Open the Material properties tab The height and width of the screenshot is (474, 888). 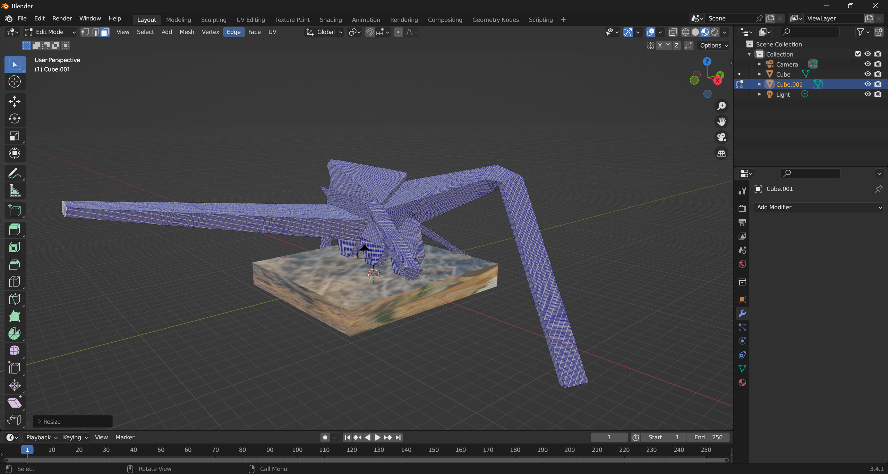742,383
